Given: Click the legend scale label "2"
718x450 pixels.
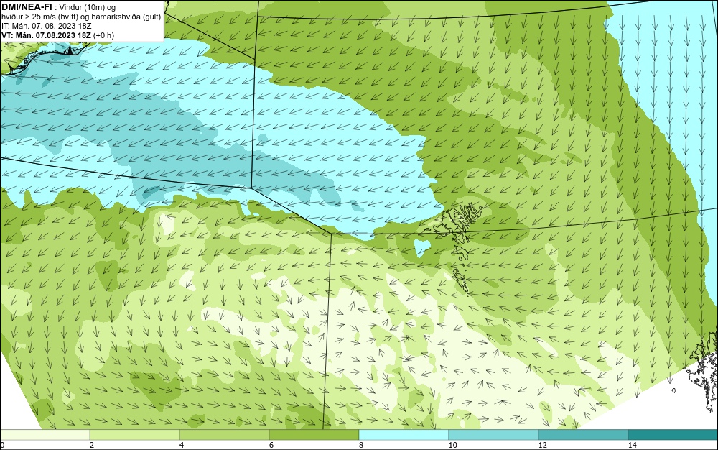Looking at the screenshot, I should [x=92, y=445].
